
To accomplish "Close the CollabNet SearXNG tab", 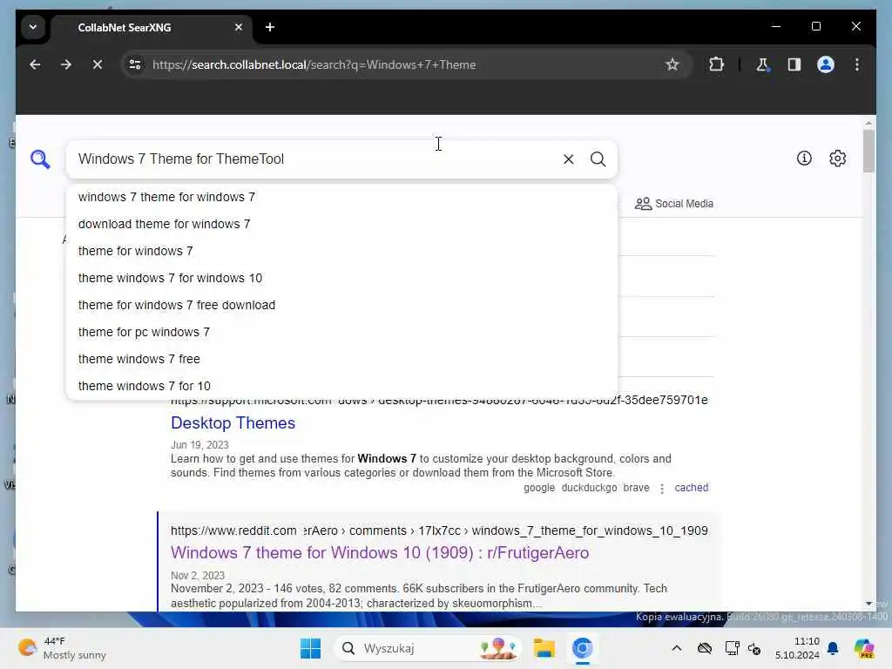I will 239,27.
